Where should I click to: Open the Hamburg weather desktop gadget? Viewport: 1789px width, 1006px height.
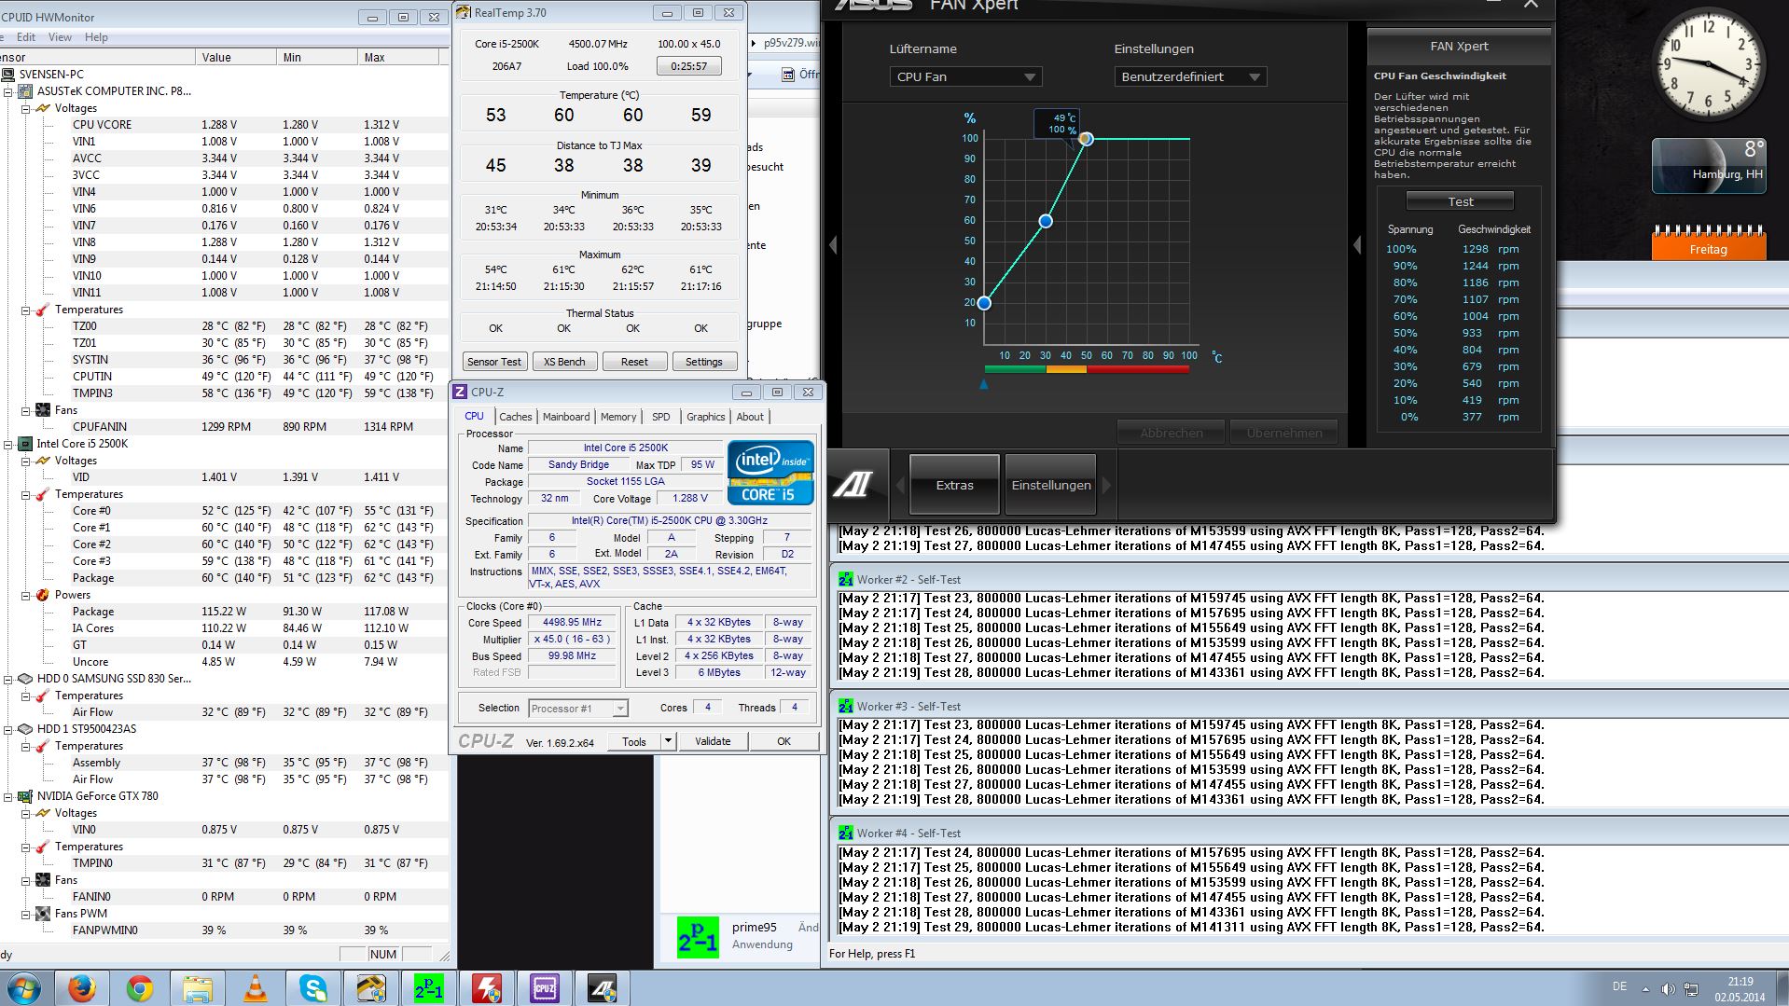tap(1709, 166)
